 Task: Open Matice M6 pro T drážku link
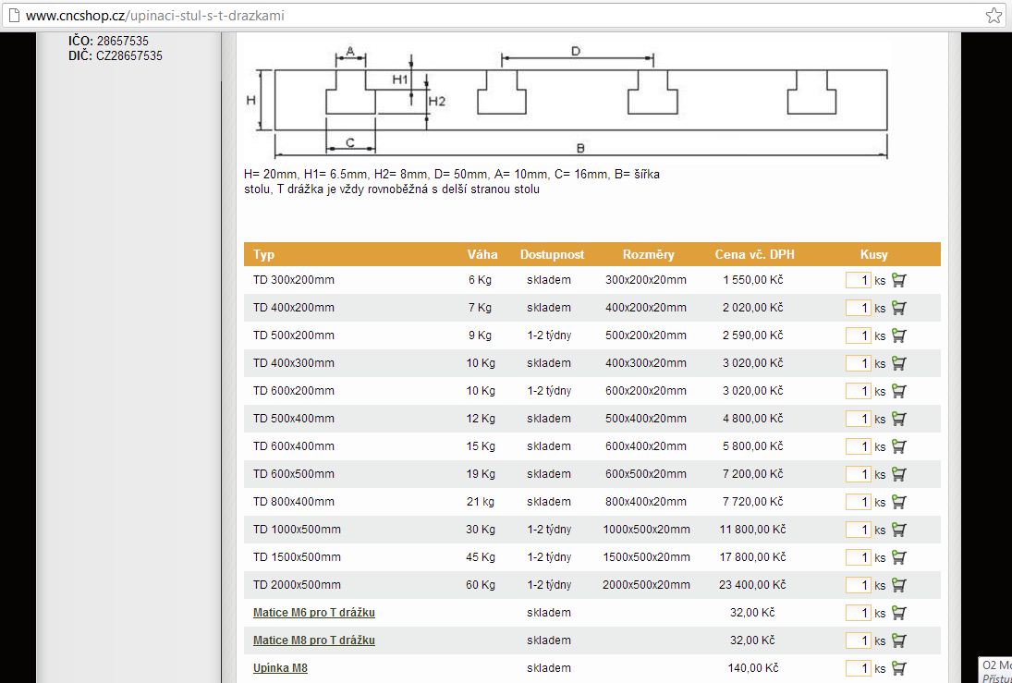pos(314,613)
